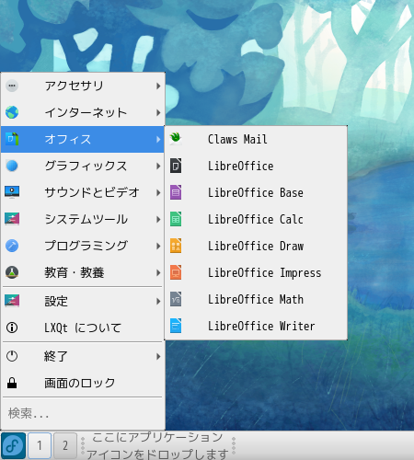
Task: Expand the アクセサリ submenu arrow
Action: pyautogui.click(x=158, y=86)
